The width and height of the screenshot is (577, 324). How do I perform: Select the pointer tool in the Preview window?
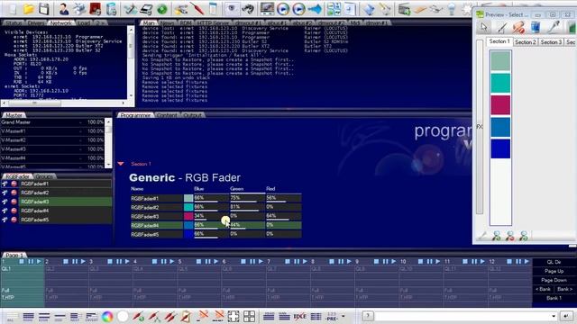pyautogui.click(x=484, y=27)
